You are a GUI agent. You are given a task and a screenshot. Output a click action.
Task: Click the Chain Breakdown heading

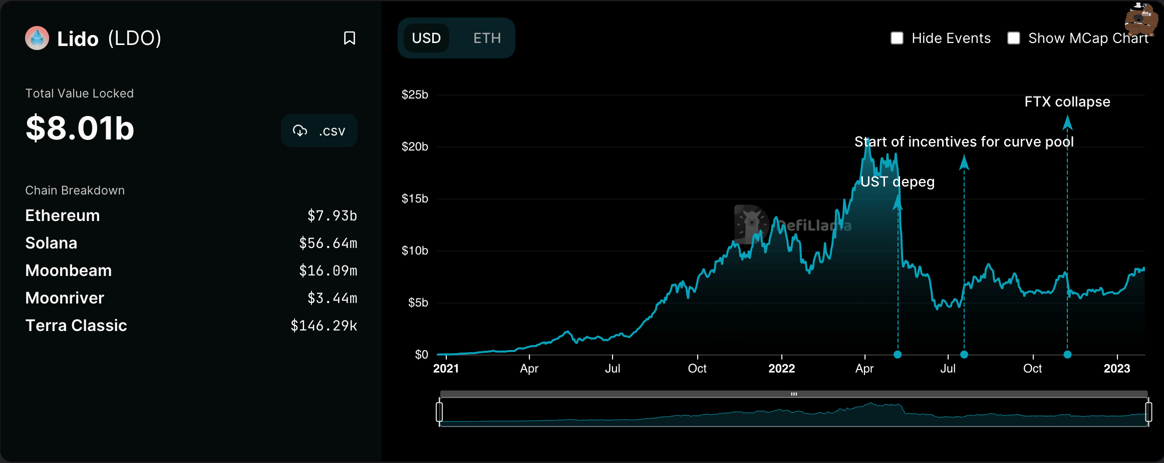[75, 190]
